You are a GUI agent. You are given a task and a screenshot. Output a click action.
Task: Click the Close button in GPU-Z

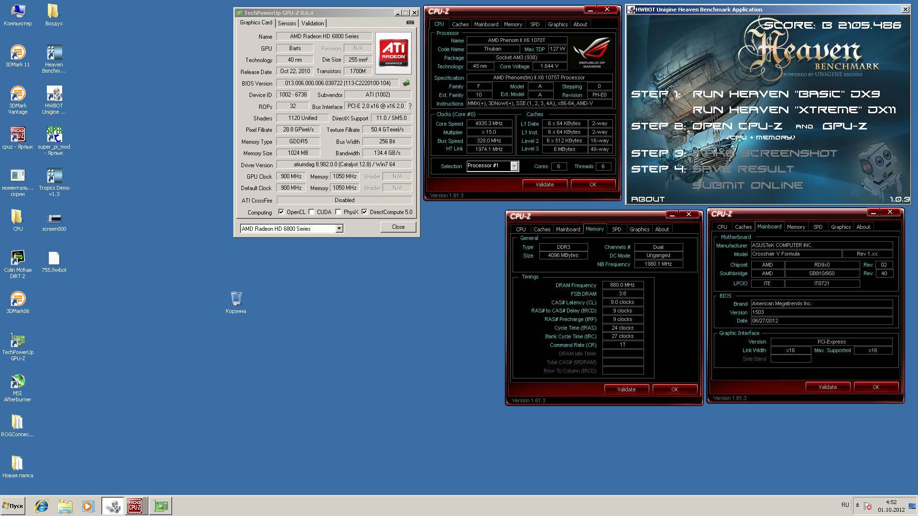pos(398,227)
